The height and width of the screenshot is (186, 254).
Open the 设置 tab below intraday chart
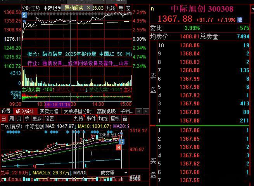6,111
